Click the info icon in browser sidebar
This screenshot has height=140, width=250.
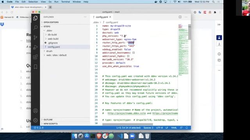tap(219, 54)
